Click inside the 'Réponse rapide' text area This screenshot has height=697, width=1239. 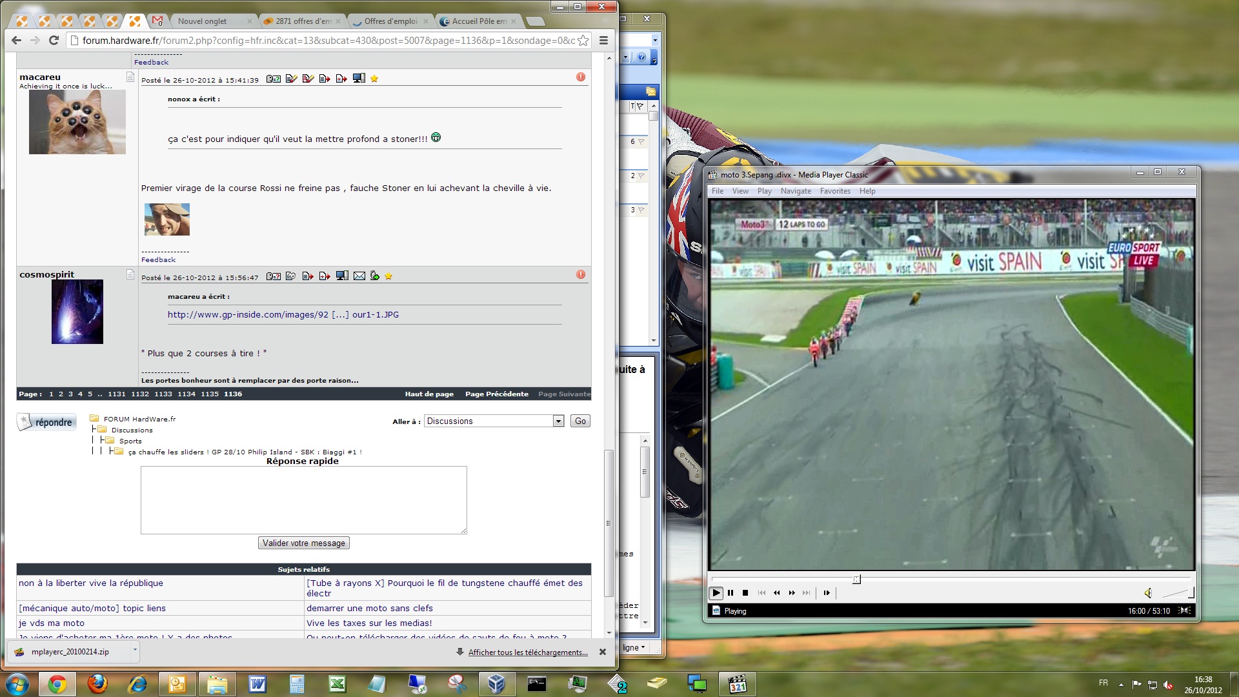pos(304,500)
